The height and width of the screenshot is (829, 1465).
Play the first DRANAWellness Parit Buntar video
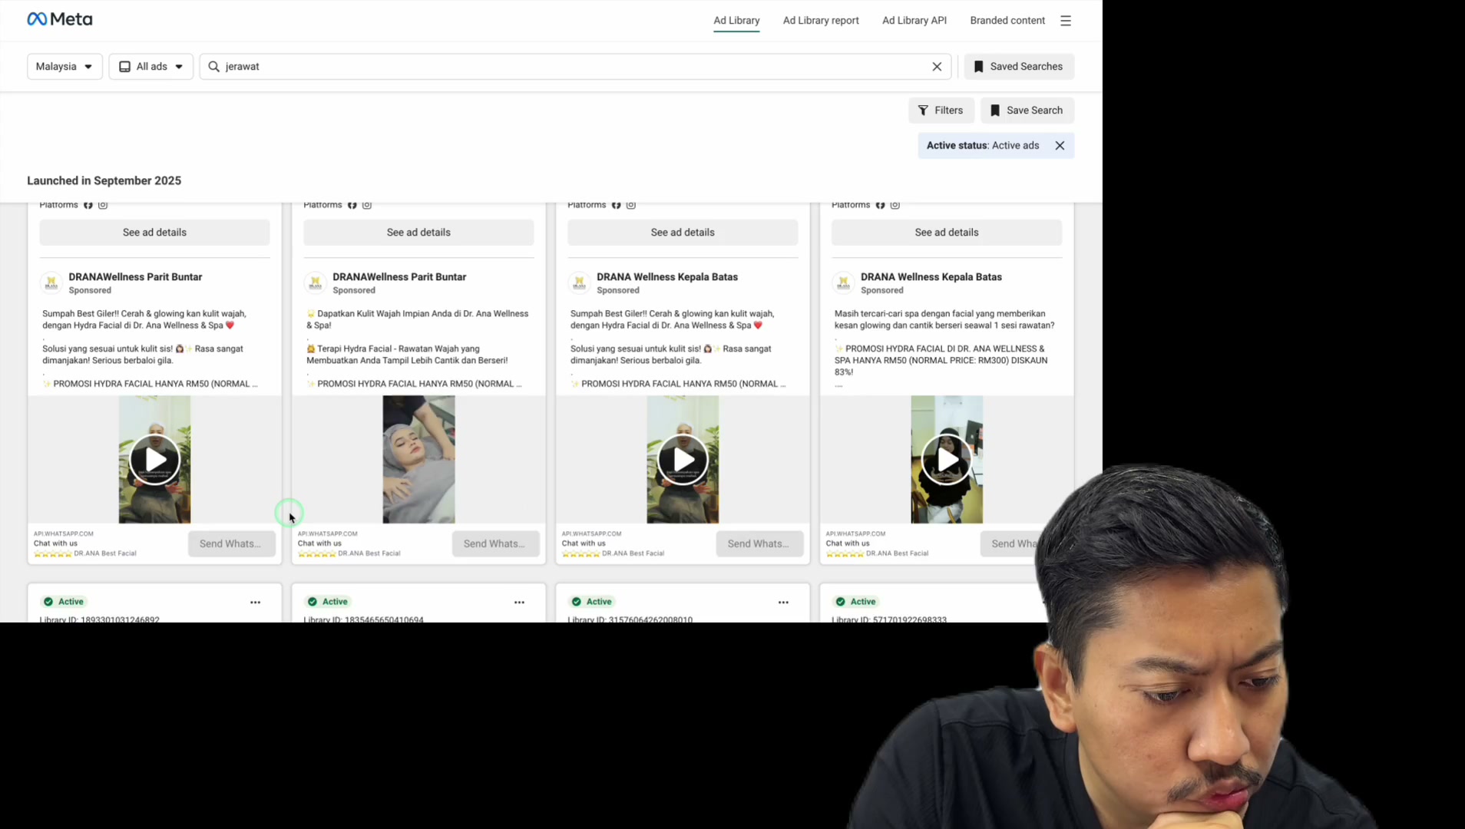pyautogui.click(x=154, y=460)
